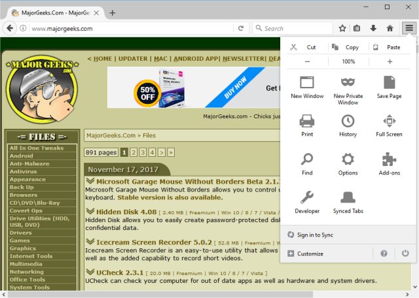This screenshot has height=298, width=419.
Task: Show Synced Tabs
Action: click(348, 202)
